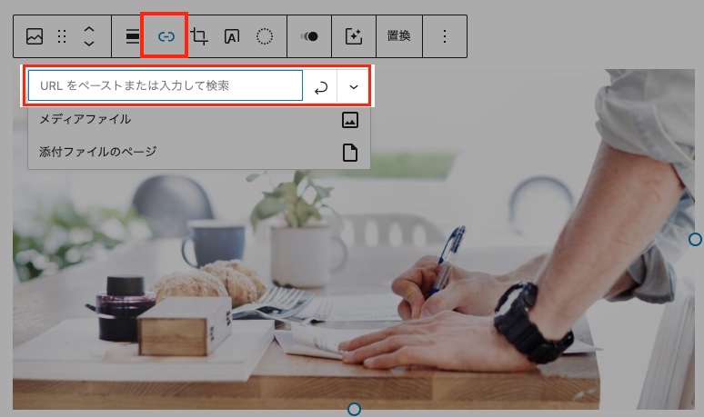This screenshot has height=417, width=704.
Task: Focus the URL paste or search field
Action: (x=166, y=85)
